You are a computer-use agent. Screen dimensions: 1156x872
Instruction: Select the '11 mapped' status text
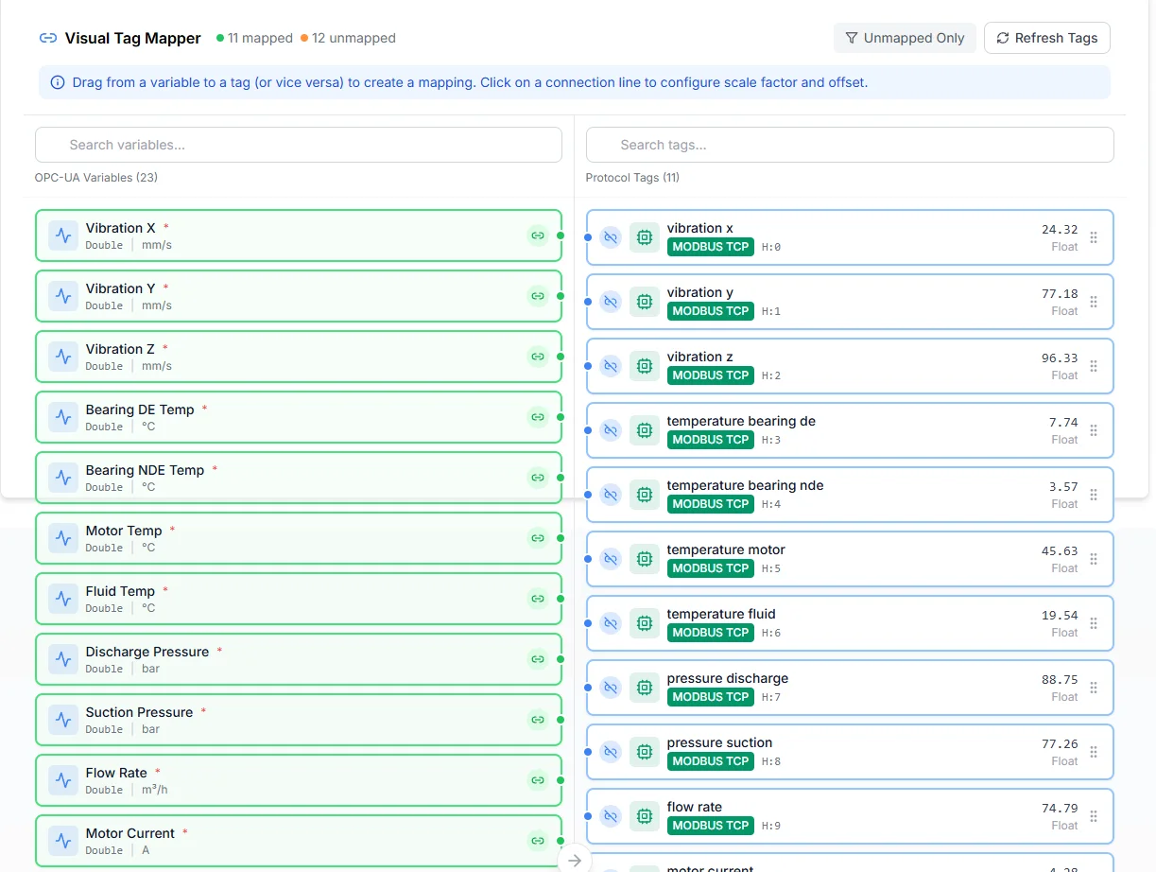(x=260, y=38)
